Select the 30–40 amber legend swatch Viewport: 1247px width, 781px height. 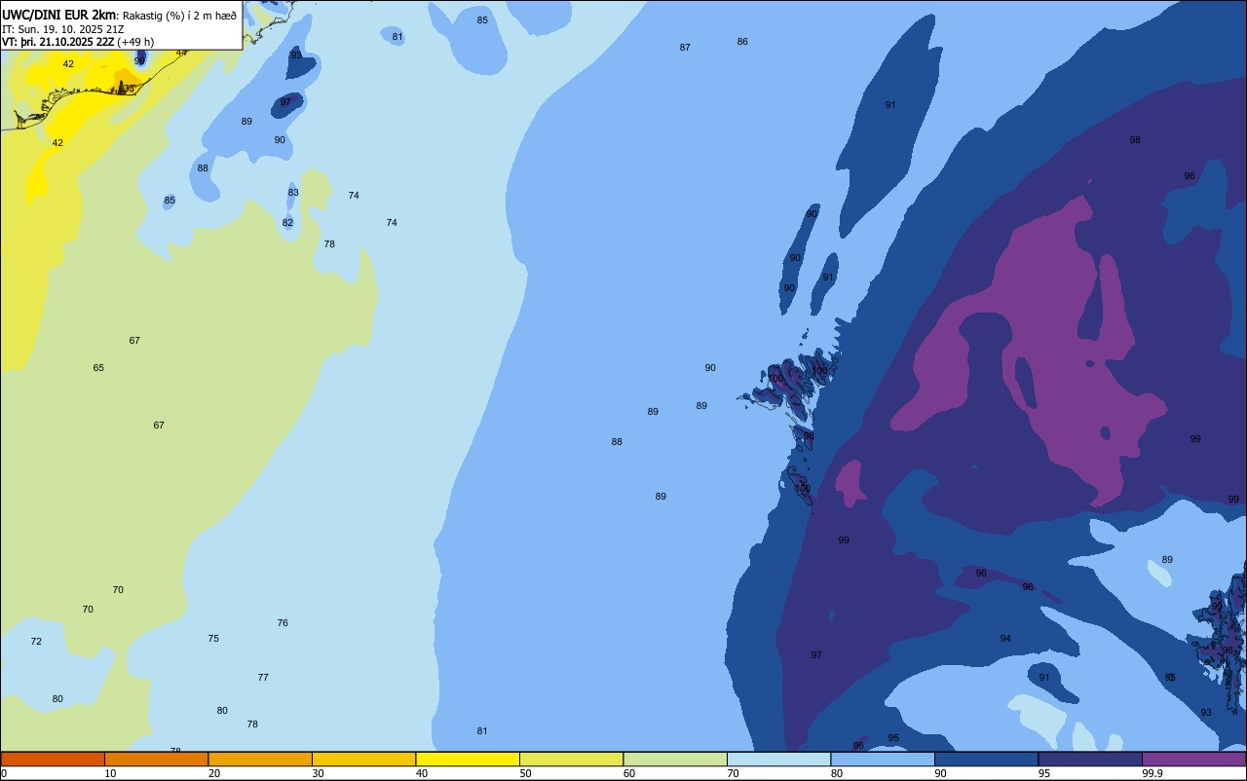click(x=363, y=759)
